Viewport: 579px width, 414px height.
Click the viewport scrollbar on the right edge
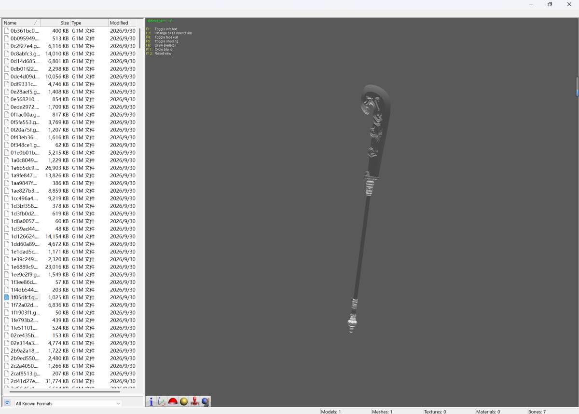577,87
